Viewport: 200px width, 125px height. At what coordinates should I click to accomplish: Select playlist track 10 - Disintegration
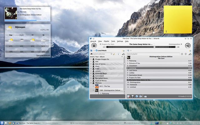coord(159,82)
